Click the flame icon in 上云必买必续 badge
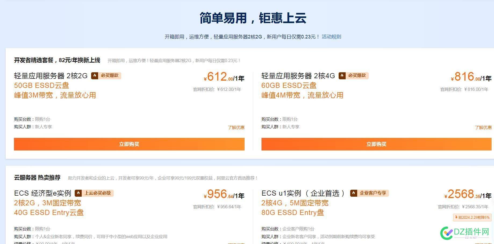The image size is (494, 244). tap(78, 193)
